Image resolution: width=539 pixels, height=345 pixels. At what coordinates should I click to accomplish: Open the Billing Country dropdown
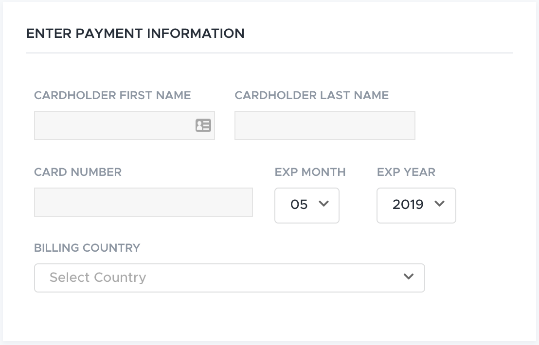tap(229, 278)
